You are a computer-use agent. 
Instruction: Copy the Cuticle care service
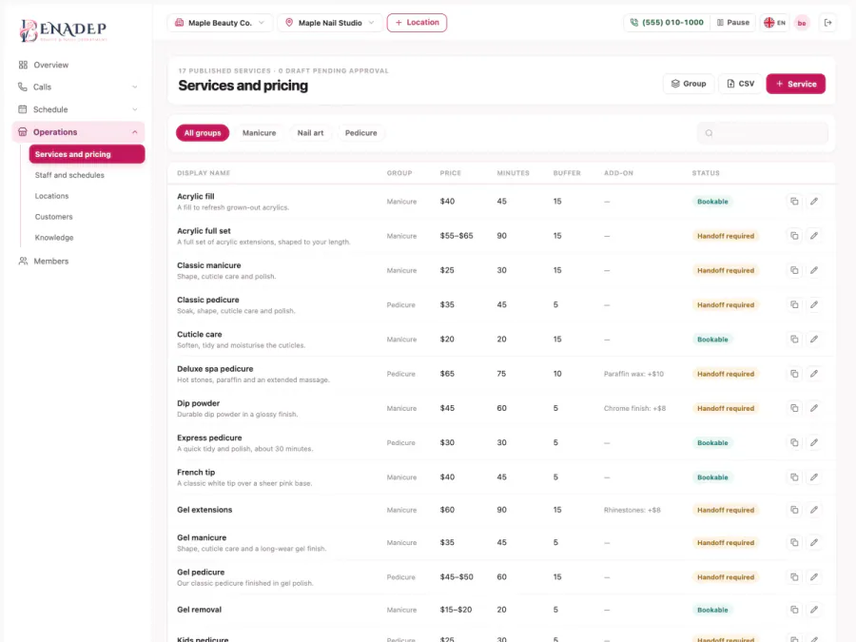point(794,339)
